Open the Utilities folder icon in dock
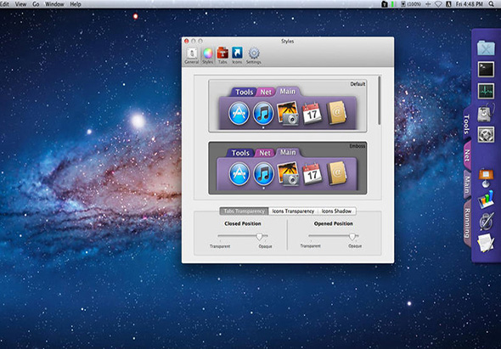This screenshot has width=501, height=349. (x=486, y=48)
